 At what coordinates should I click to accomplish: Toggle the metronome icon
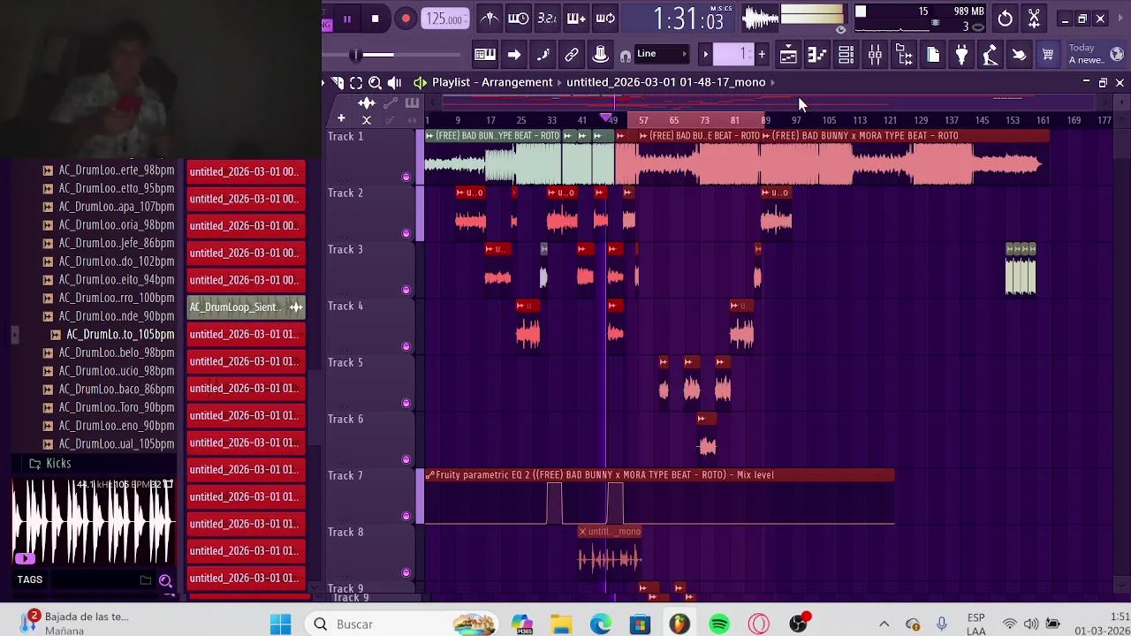490,19
